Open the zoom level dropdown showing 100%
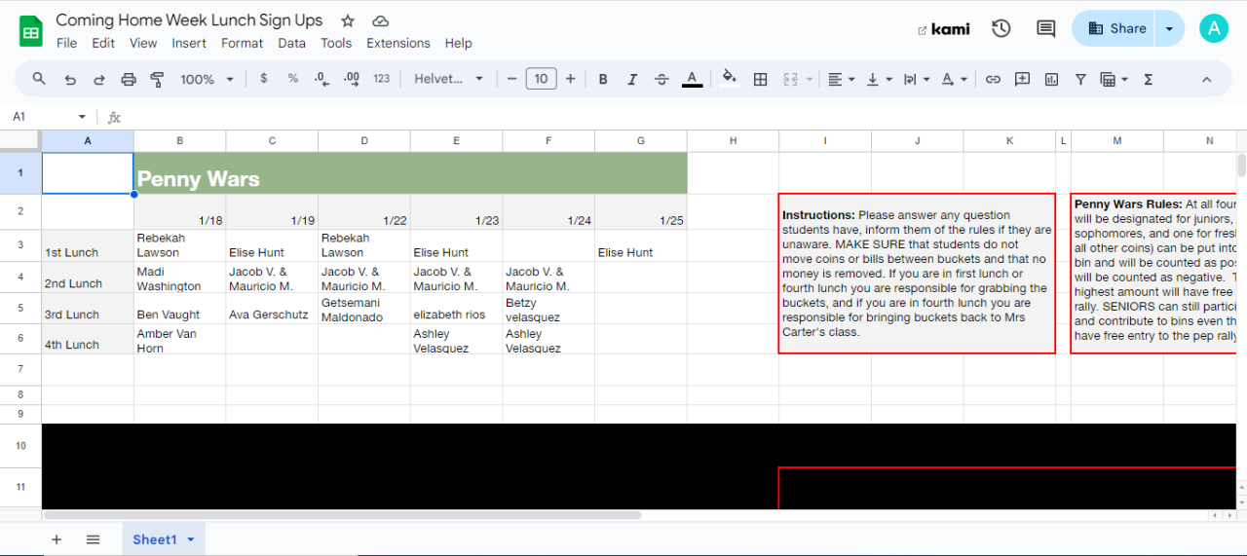 pos(207,79)
